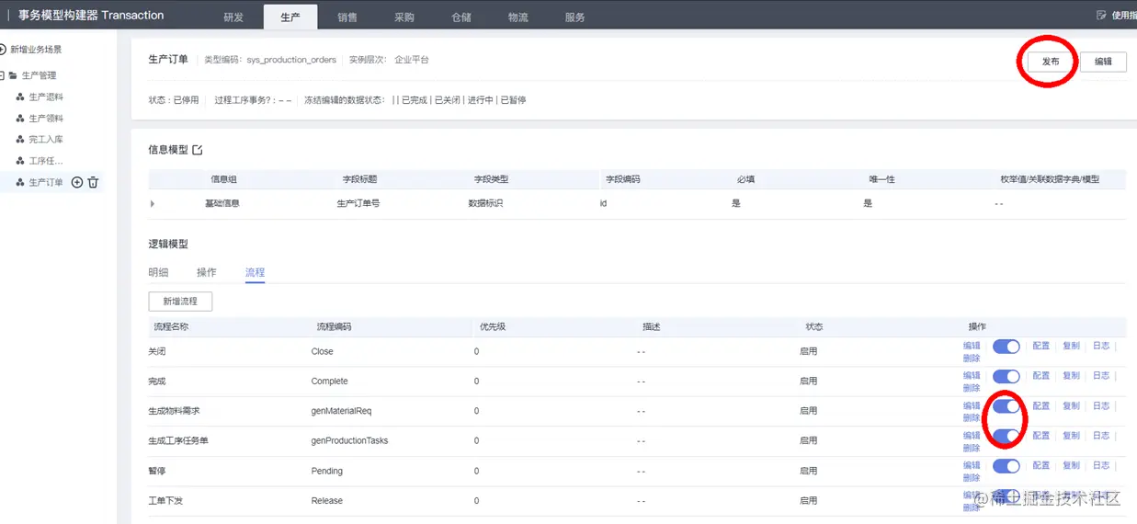Screen dimensions: 1137x524
Task: Copy the 生成工序任务单 flow with 复制
Action: point(1071,435)
